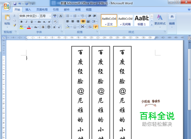
Task: Toggle Bold formatting
Action: [x=21, y=22]
